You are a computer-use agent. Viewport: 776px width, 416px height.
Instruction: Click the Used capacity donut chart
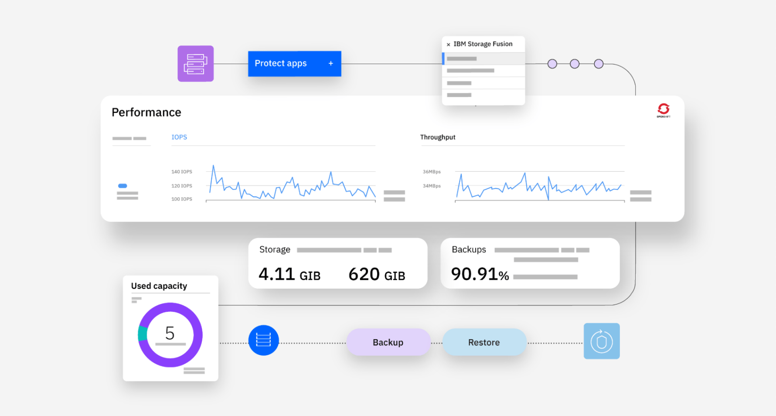point(170,335)
